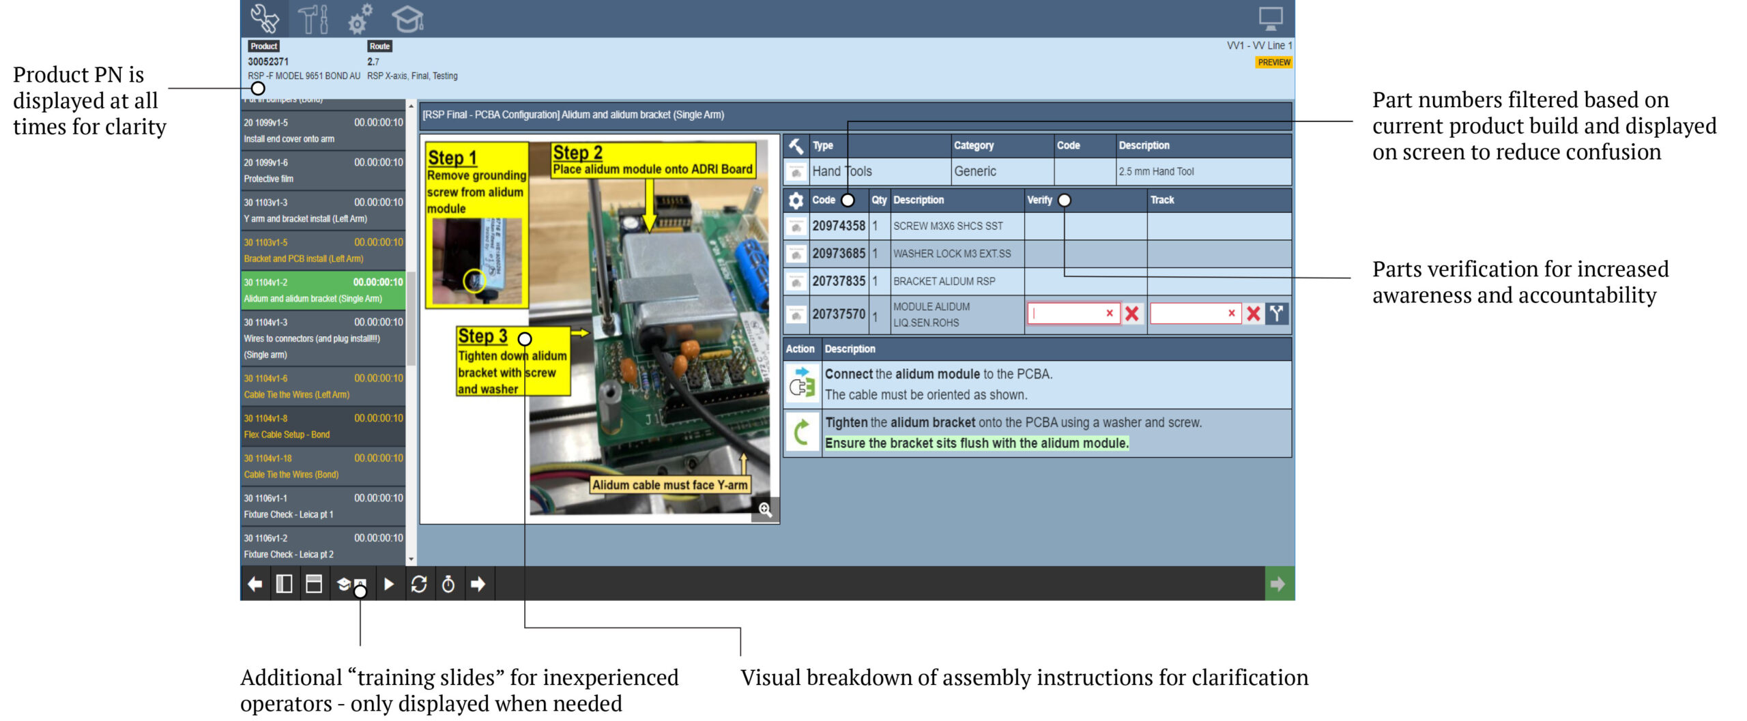Click the play button in bottom toolbar
The image size is (1747, 721).
[x=389, y=584]
